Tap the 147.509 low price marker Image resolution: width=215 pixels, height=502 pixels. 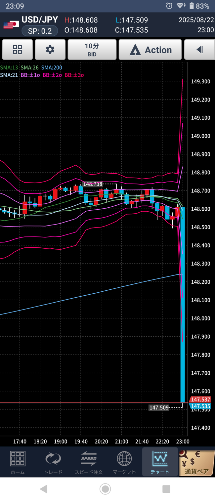coord(159,408)
